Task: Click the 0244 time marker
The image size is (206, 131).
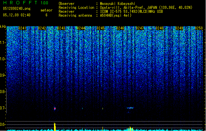Action: (81, 28)
